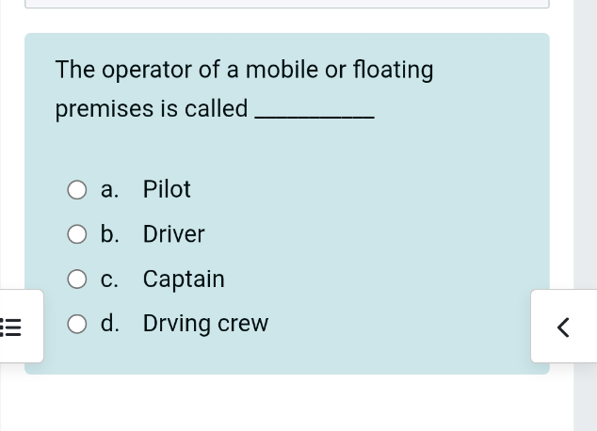The width and height of the screenshot is (597, 431).
Task: Choose the Driver radio option
Action: [77, 234]
